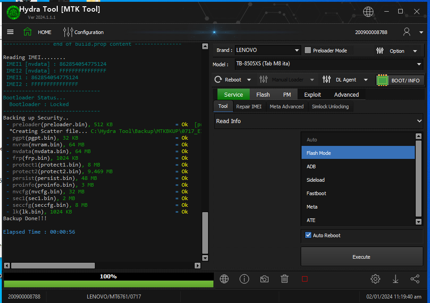Screen dimensions: 430x303
Task: Click the Manual Loader sliders icon
Action: tap(264, 80)
